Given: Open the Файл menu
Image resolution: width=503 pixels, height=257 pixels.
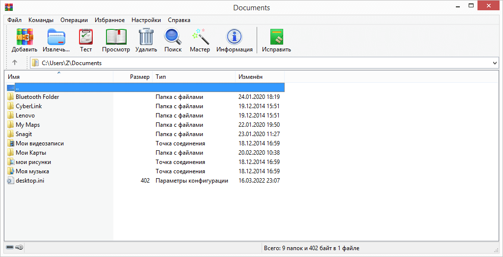Looking at the screenshot, I should pos(14,20).
